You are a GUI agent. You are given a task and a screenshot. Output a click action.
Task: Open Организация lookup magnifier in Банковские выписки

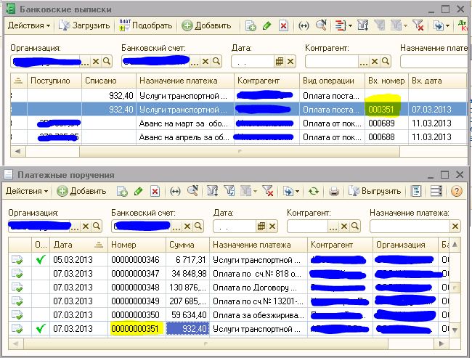coord(107,62)
